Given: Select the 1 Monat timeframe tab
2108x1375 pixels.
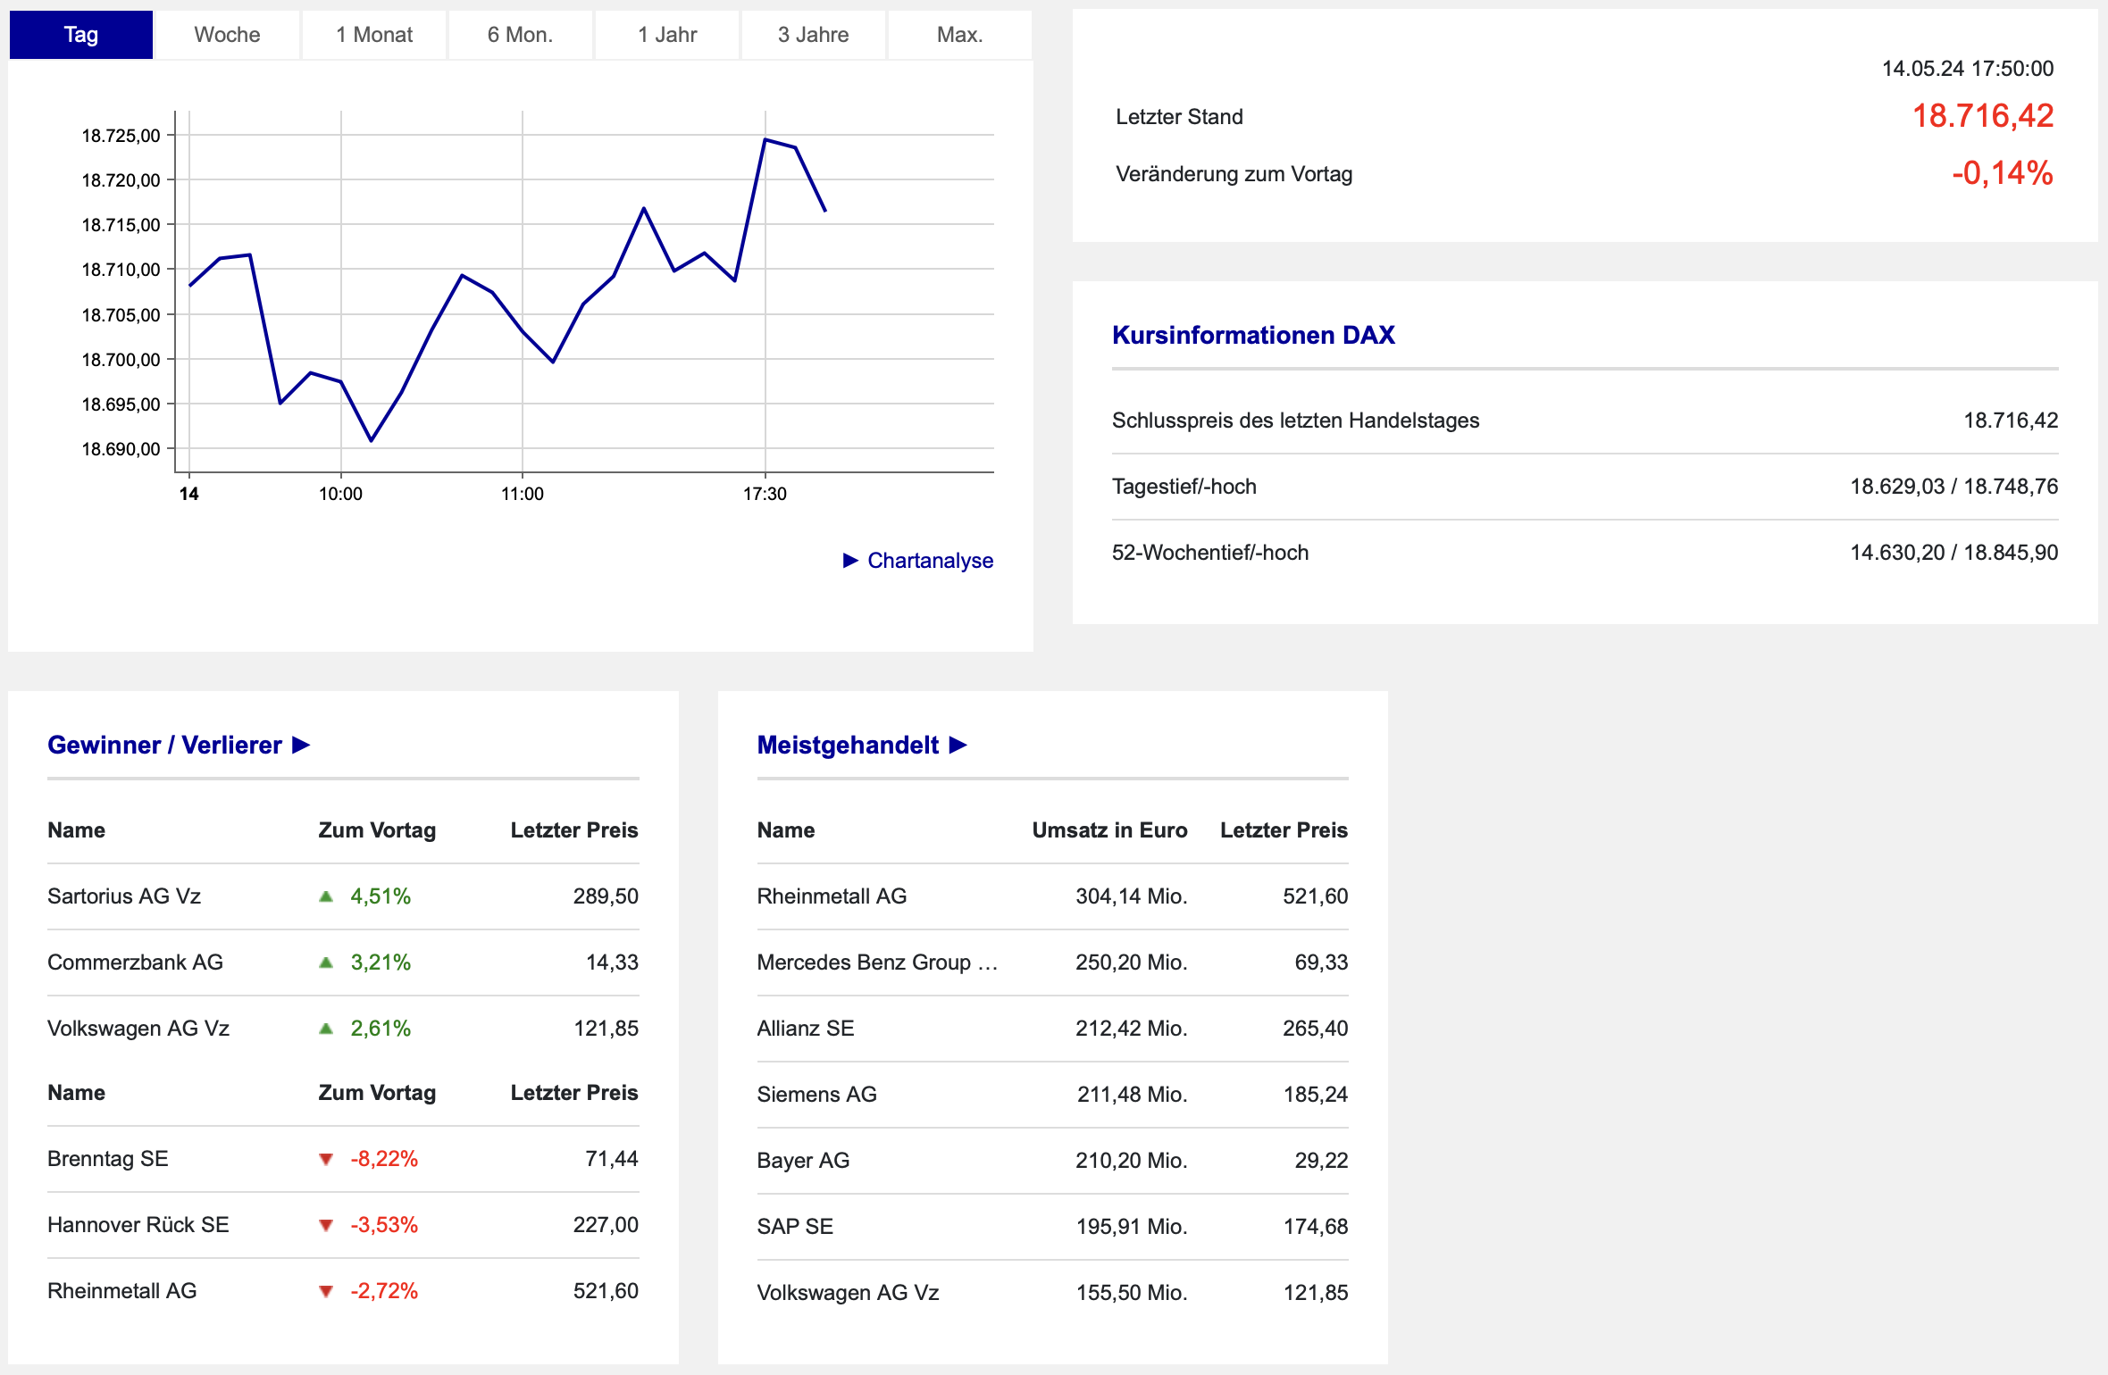Looking at the screenshot, I should [x=374, y=35].
